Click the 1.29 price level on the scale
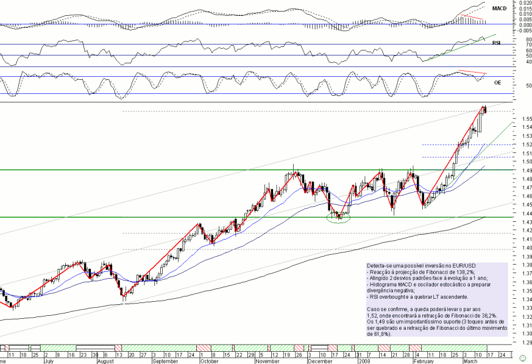The height and width of the screenshot is (364, 532). (527, 342)
